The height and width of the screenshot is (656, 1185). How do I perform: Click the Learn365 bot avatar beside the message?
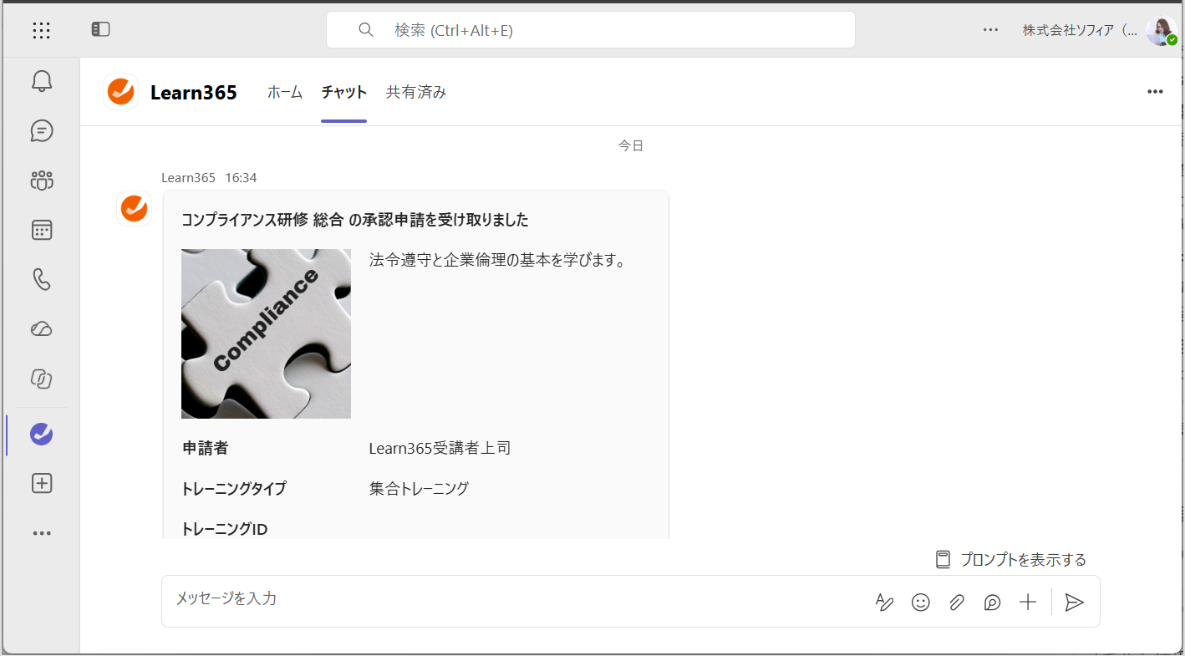(x=133, y=208)
